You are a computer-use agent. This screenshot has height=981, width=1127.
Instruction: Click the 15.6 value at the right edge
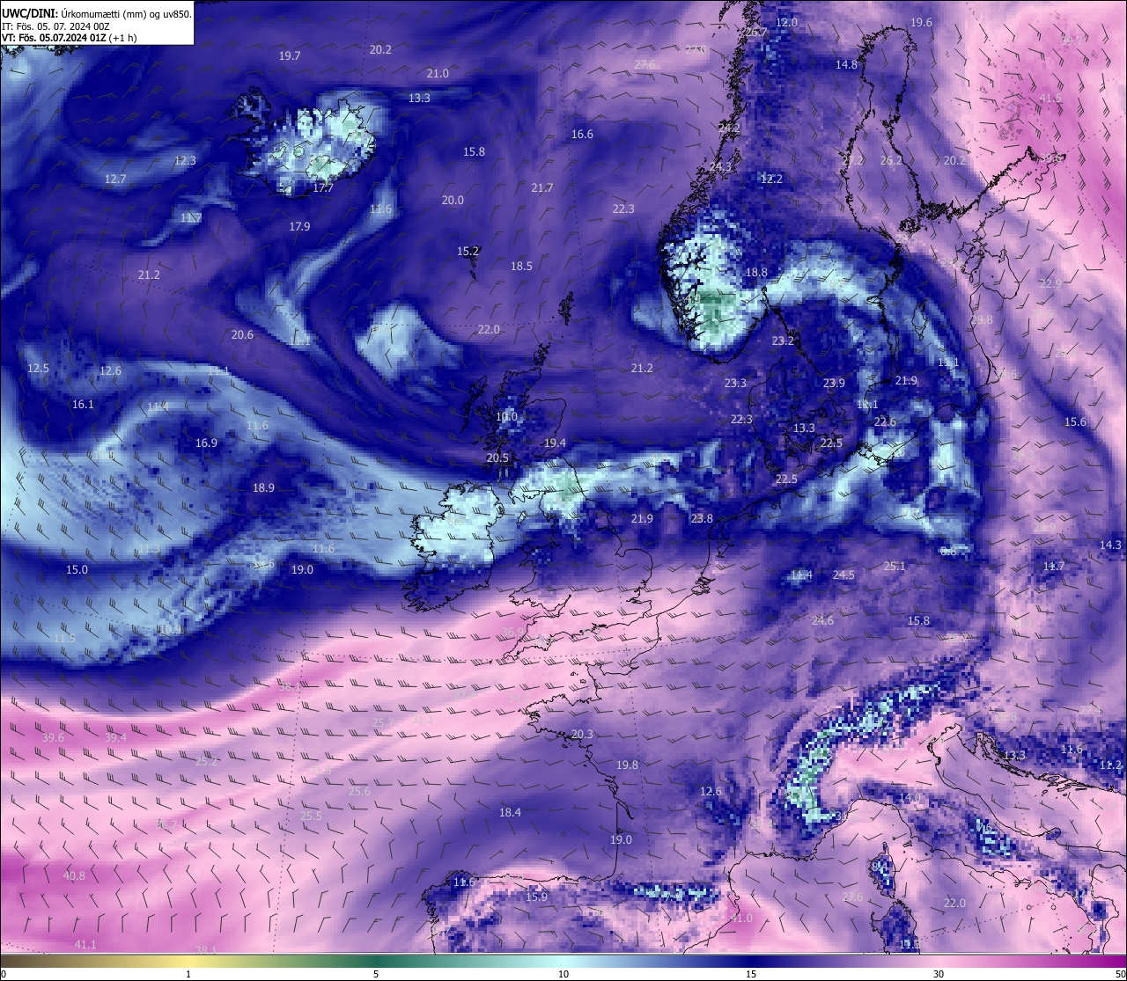(1075, 421)
